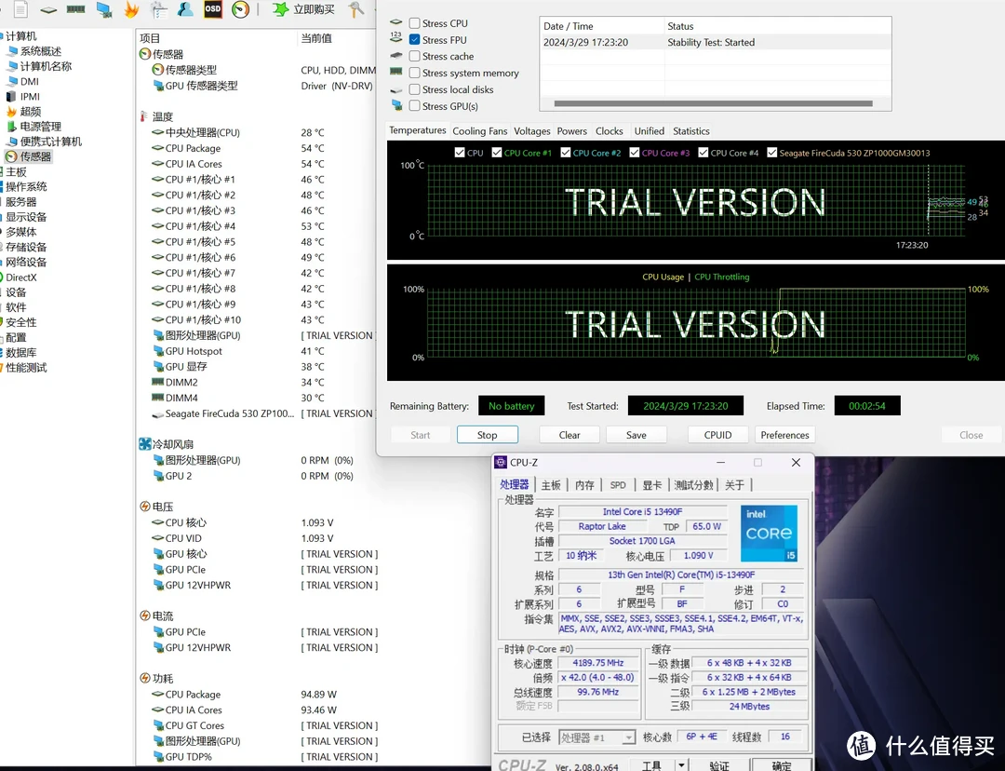Switch to the Voltages tab
Screen dimensions: 1005x771
tap(532, 131)
